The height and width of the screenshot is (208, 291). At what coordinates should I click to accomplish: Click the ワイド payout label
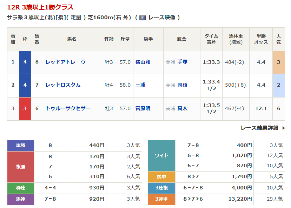pyautogui.click(x=161, y=155)
